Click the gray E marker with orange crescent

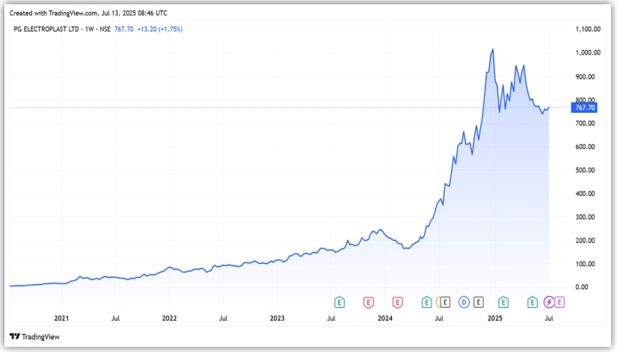click(444, 302)
